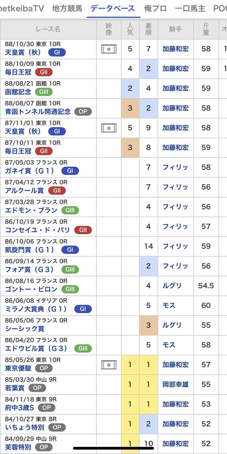Open jockey 岡部幸雄 profile link
This screenshot has width=227, height=454.
coord(176,384)
